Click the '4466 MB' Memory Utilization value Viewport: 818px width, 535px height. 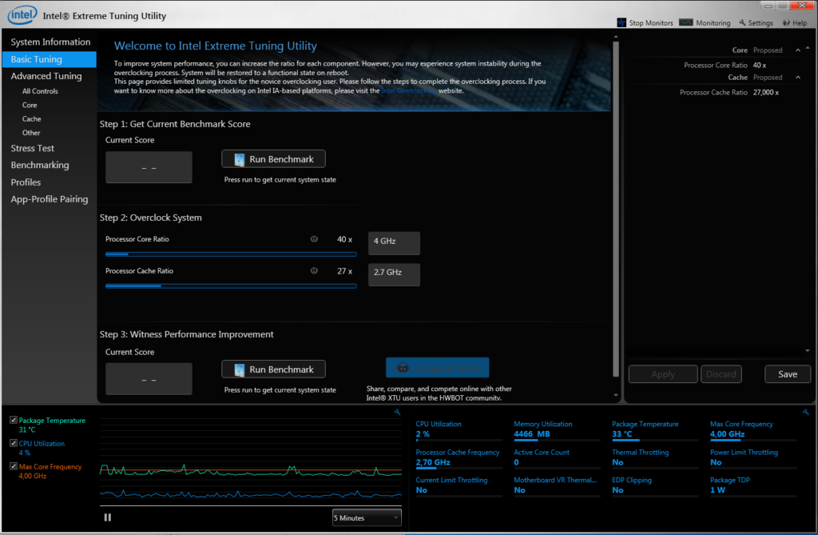point(531,434)
